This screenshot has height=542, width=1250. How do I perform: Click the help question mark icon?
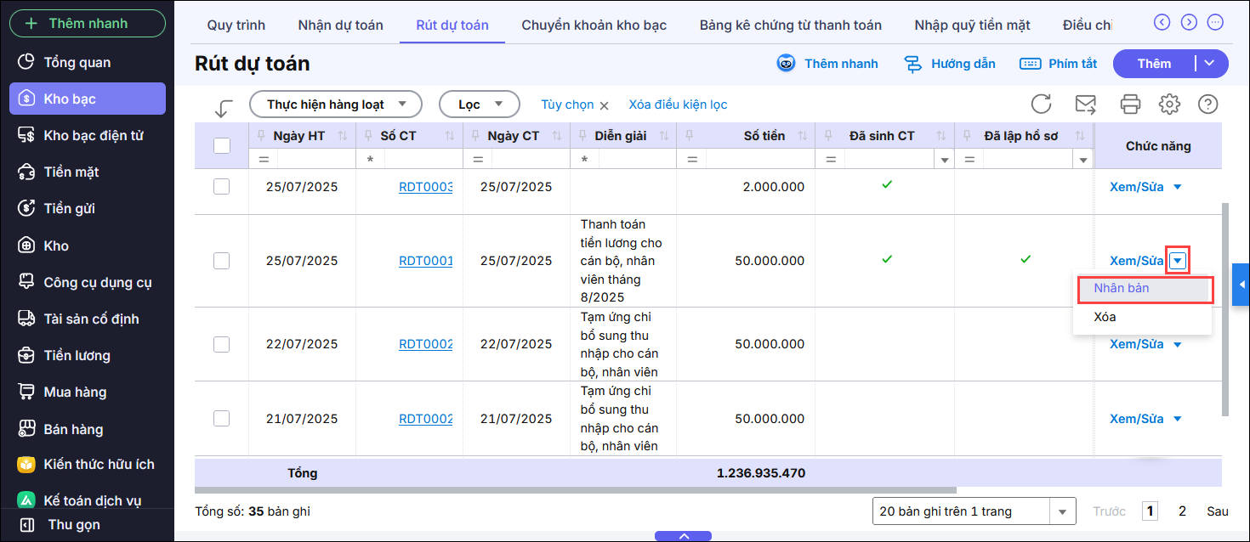pyautogui.click(x=1207, y=104)
